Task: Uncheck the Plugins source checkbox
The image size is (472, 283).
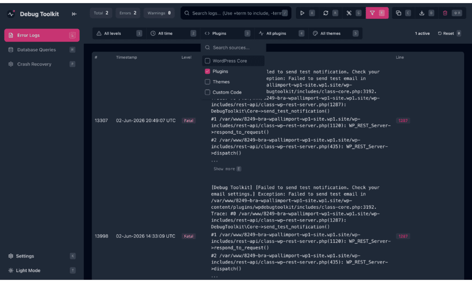Action: [207, 71]
